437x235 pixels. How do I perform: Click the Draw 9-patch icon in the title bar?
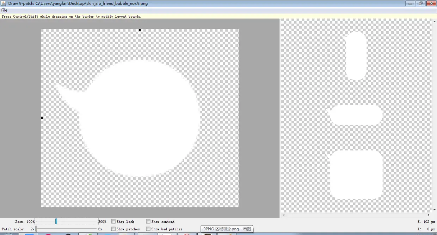click(3, 3)
